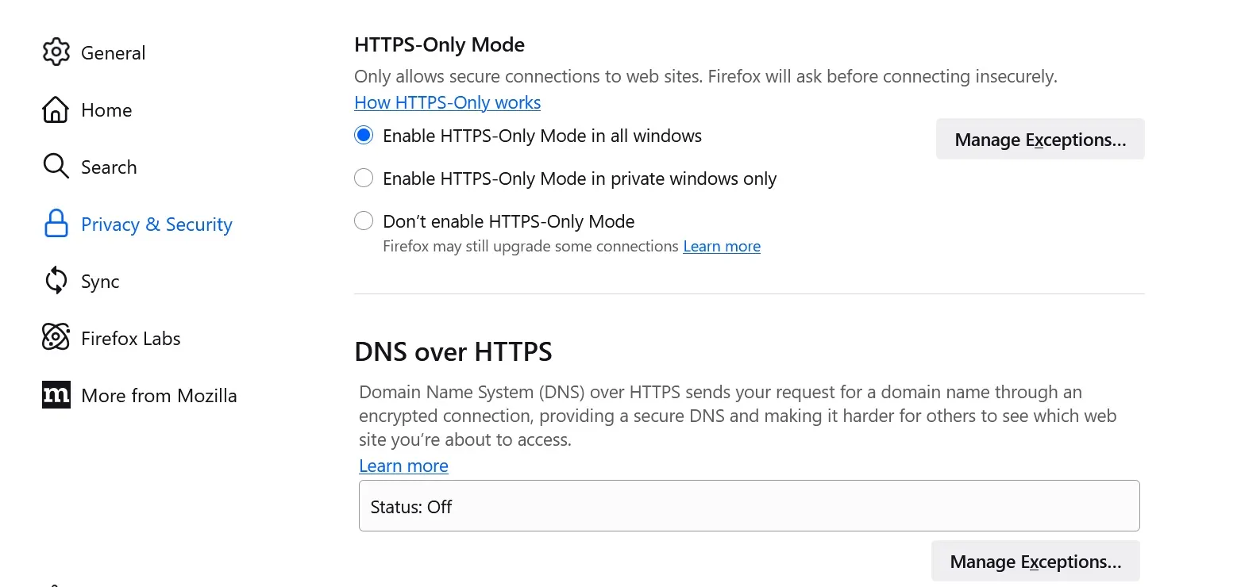
Task: Navigate to the Sync category
Action: pos(99,282)
